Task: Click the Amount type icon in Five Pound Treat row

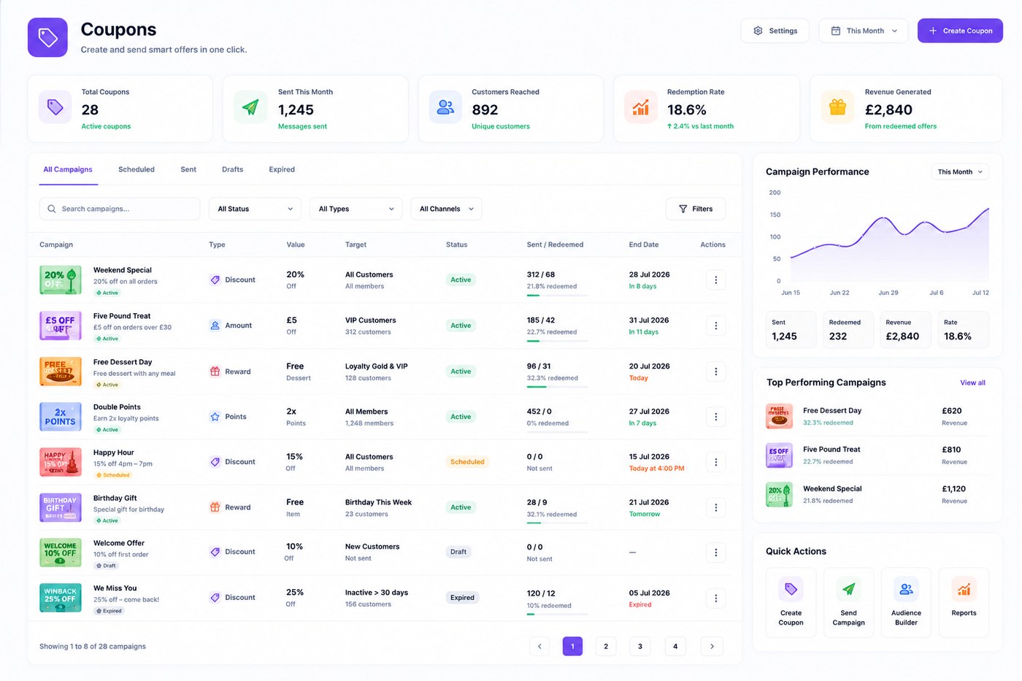Action: 215,326
